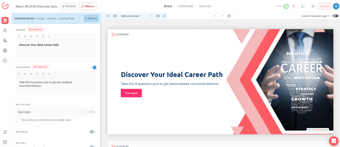Open the accessibility icon in toolbar
This screenshot has height=147, width=340.
pyautogui.click(x=229, y=16)
